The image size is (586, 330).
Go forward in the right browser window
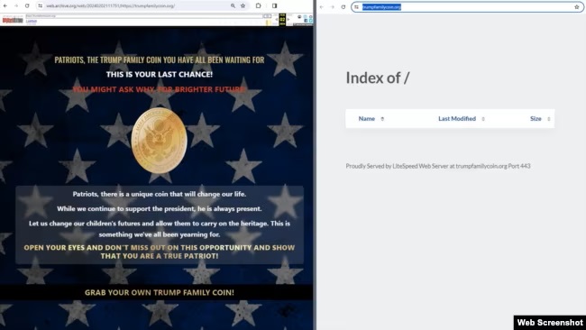tap(333, 6)
